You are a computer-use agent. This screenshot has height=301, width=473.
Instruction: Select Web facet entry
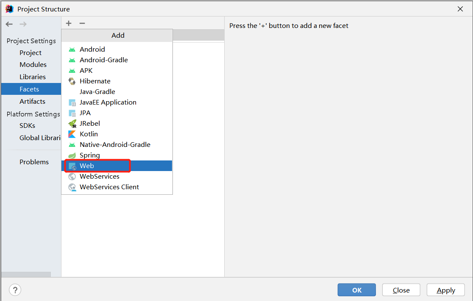[x=117, y=166]
